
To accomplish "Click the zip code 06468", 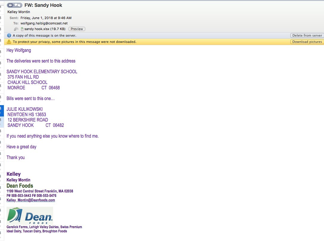I will point(54,88).
